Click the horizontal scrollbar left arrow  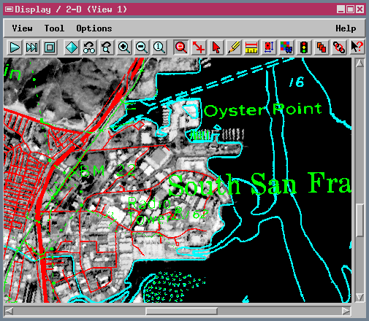coord(9,311)
